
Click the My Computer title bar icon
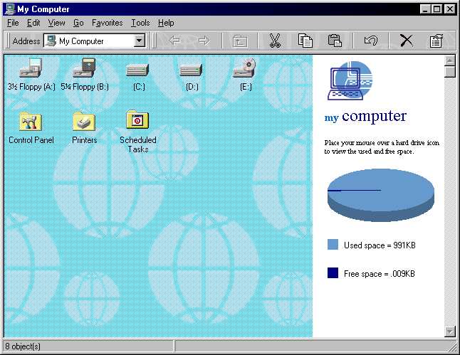pyautogui.click(x=10, y=9)
